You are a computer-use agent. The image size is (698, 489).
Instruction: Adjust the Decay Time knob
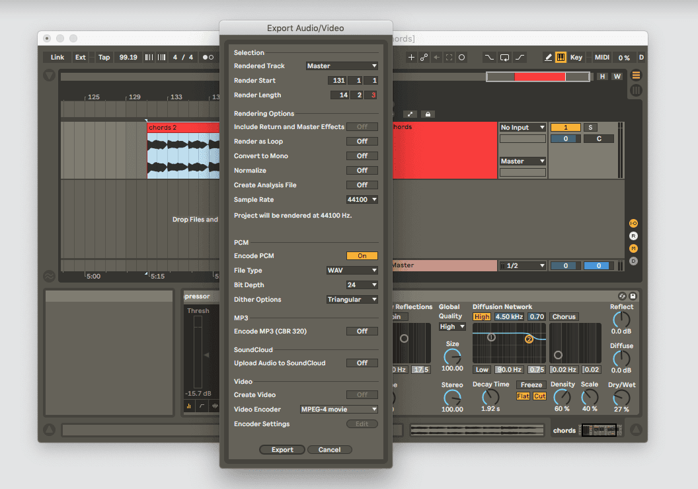[x=490, y=398]
